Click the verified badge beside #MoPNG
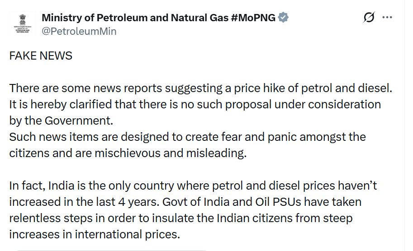 [284, 18]
